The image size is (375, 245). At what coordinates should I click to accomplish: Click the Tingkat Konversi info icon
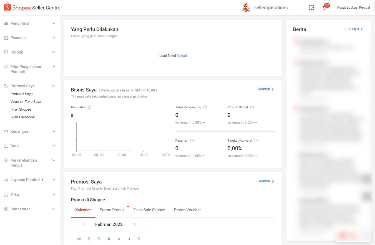pyautogui.click(x=256, y=141)
